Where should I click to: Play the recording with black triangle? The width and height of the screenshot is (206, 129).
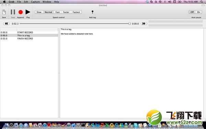pyautogui.click(x=28, y=12)
